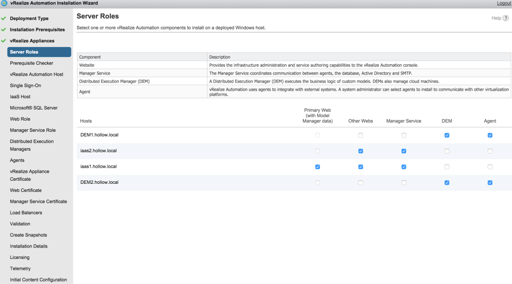The image size is (512, 284).
Task: Uncheck Agent role for DEM2.hollow.local
Action: 489,182
